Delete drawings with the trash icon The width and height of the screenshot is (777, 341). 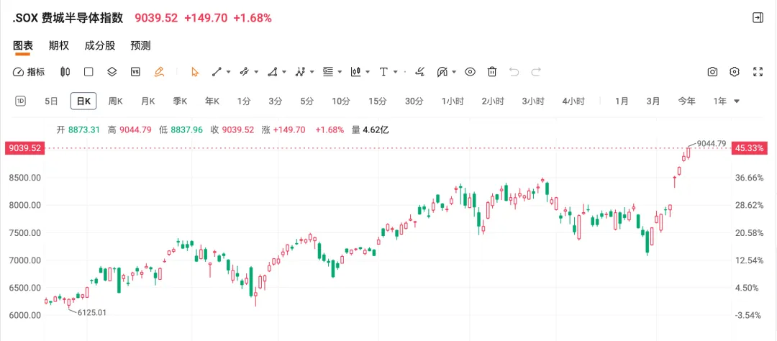492,72
